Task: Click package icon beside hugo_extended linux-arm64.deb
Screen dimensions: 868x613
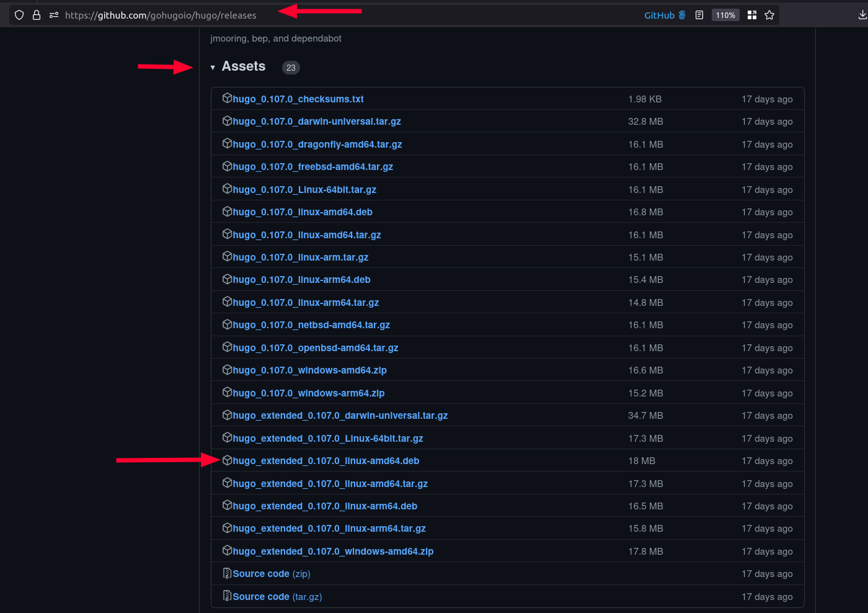Action: click(227, 505)
